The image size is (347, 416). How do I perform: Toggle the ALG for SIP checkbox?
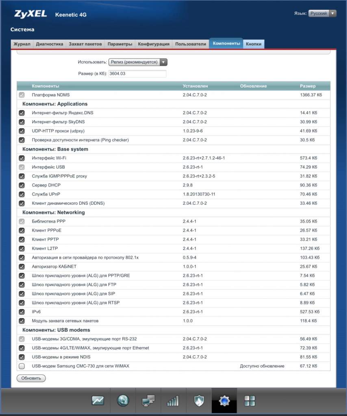pos(22,294)
